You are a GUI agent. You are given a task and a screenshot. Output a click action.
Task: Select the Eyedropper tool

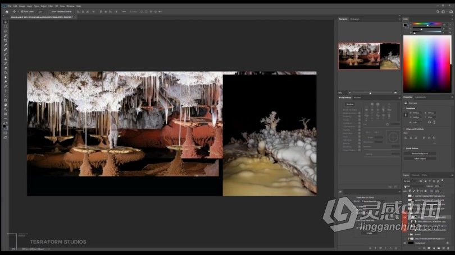click(x=6, y=45)
